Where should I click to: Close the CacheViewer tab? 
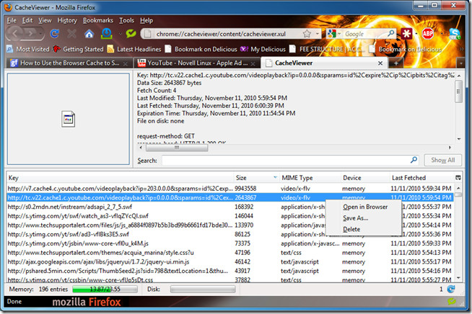click(x=380, y=63)
